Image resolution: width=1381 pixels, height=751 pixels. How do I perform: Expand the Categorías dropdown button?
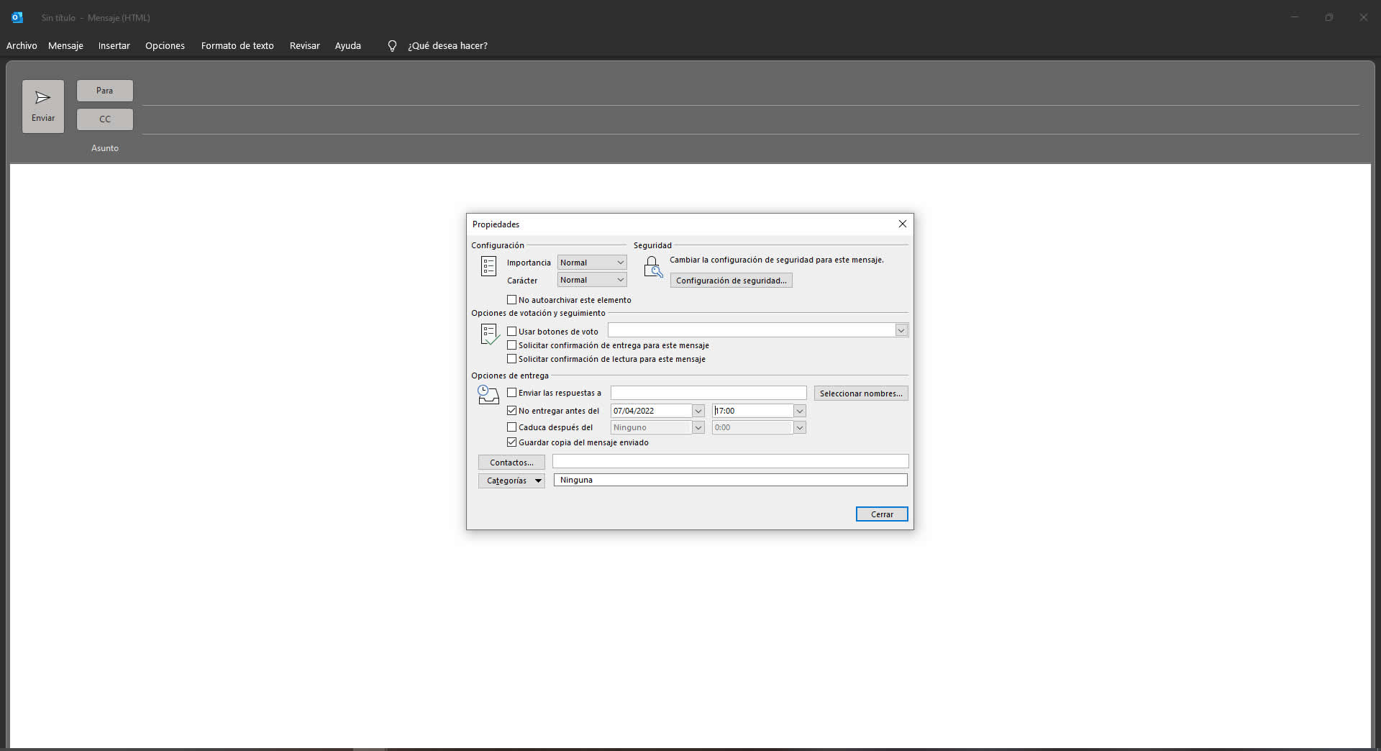click(x=538, y=481)
